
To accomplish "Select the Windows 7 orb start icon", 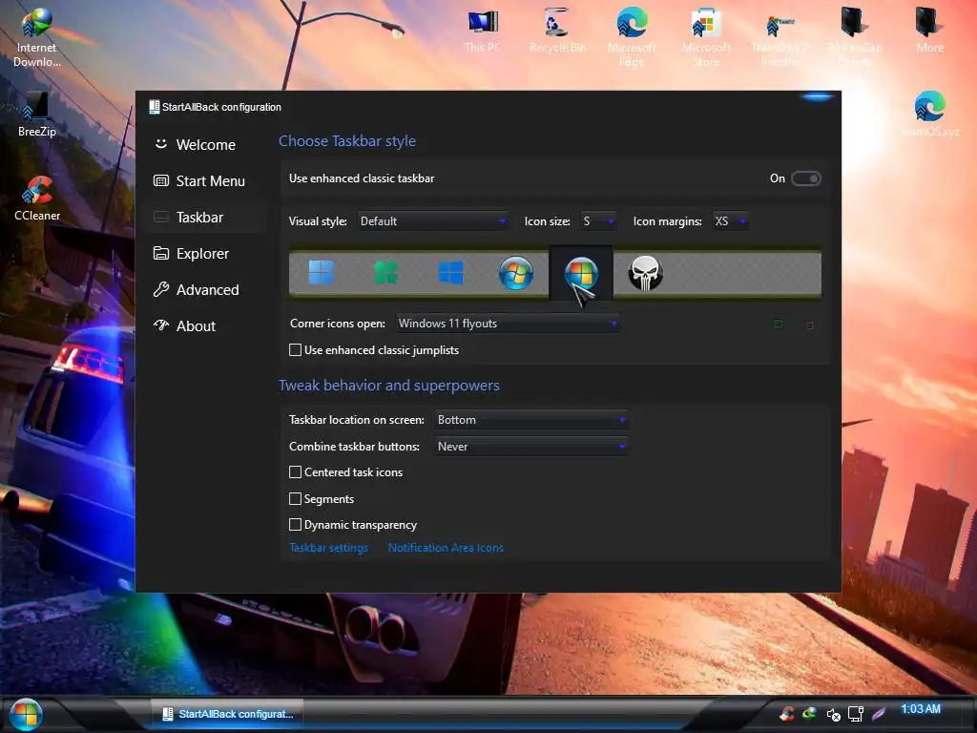I will click(516, 273).
